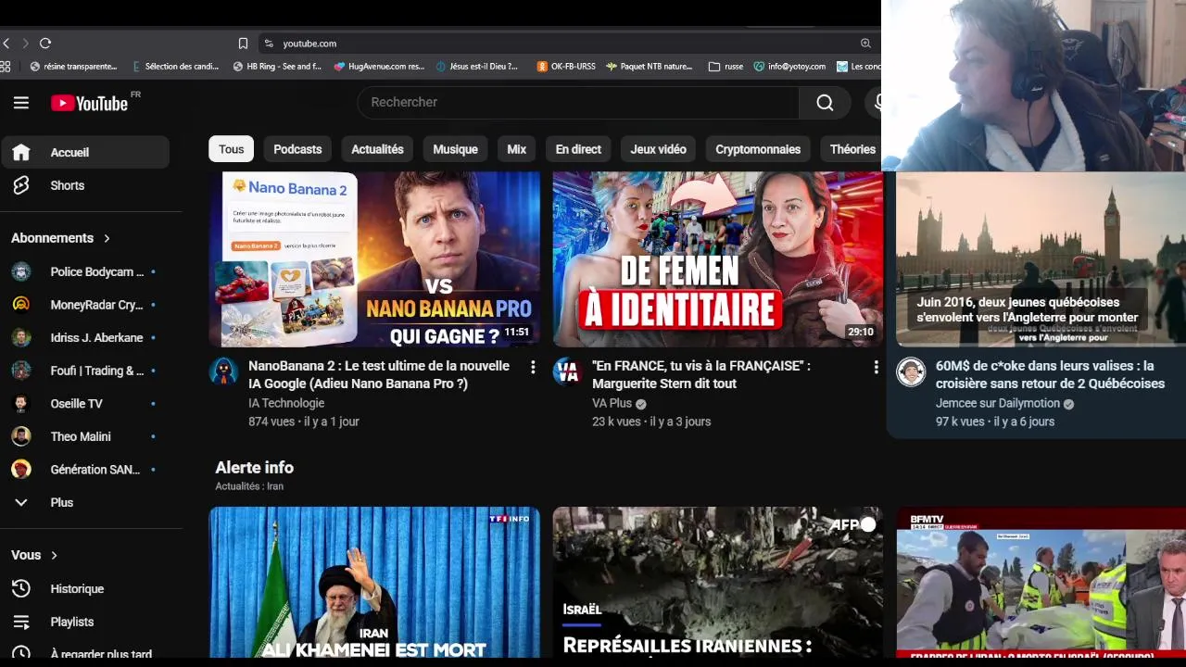
Task: Select the Jeux vidéo filter chip
Action: click(659, 149)
